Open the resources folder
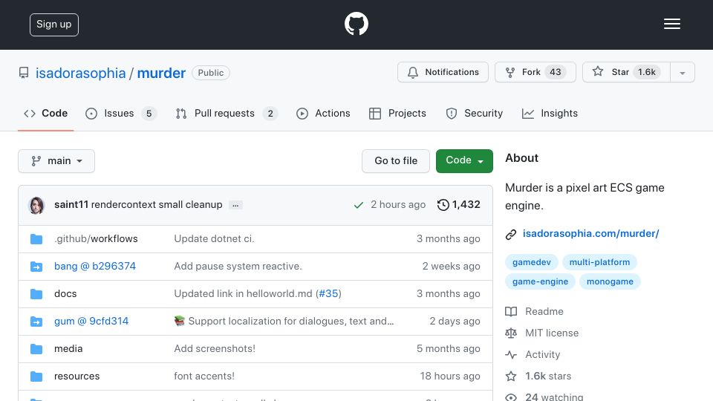The image size is (713, 401). pyautogui.click(x=76, y=376)
